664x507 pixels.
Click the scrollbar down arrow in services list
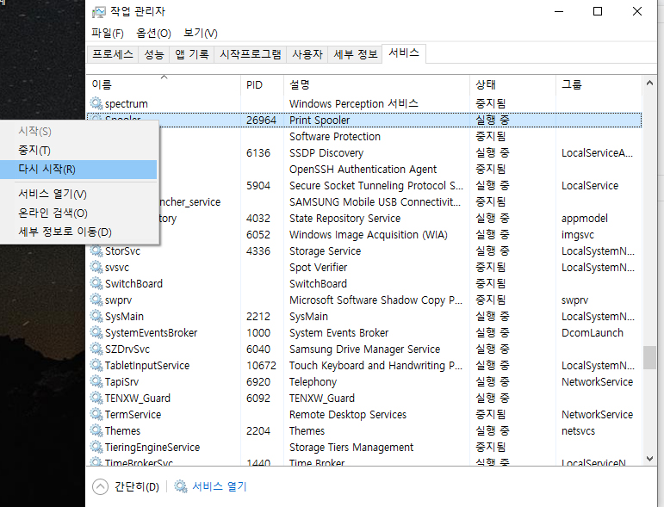click(649, 458)
